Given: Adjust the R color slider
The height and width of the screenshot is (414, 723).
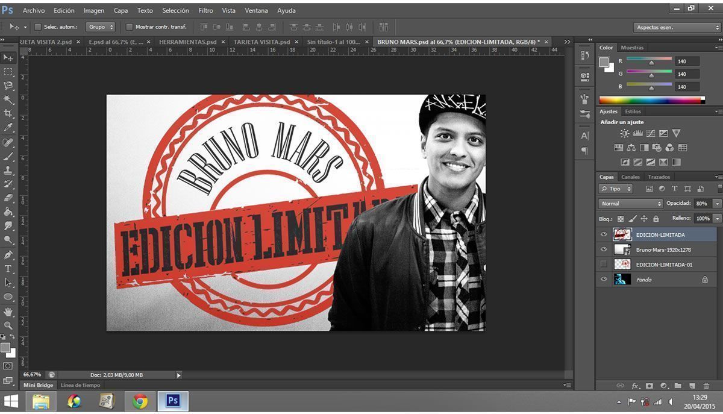Looking at the screenshot, I should coord(651,63).
